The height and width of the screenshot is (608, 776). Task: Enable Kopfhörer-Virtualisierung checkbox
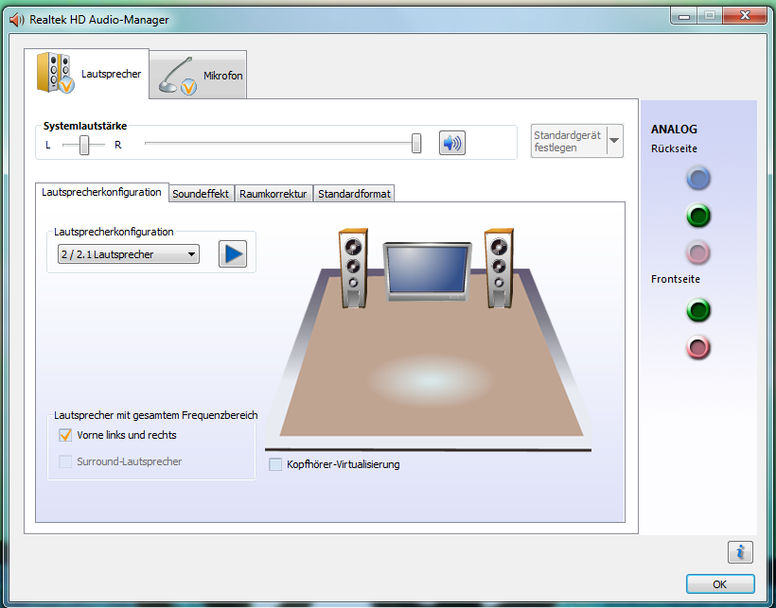click(x=275, y=464)
